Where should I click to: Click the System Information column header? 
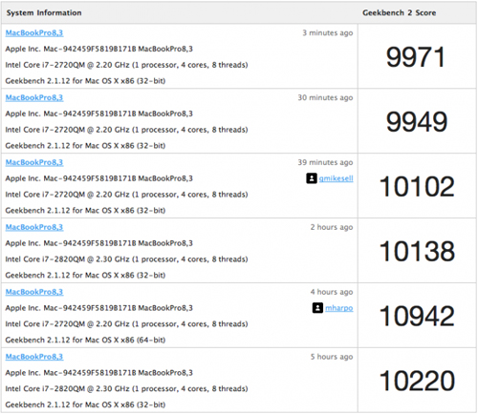point(44,12)
